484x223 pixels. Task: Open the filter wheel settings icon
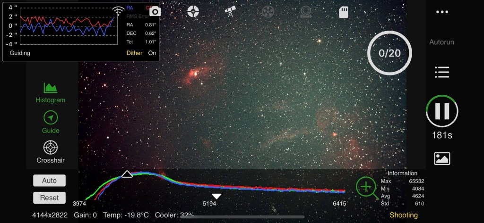coord(268,12)
